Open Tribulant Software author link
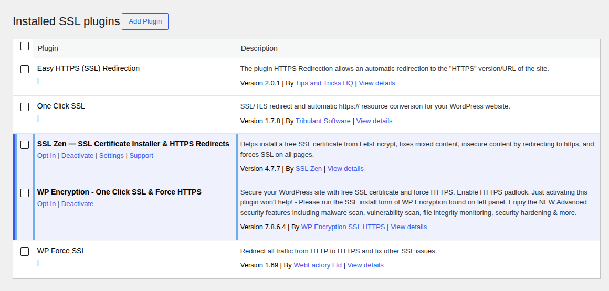Screen dimensions: 609x291 (x=323, y=121)
